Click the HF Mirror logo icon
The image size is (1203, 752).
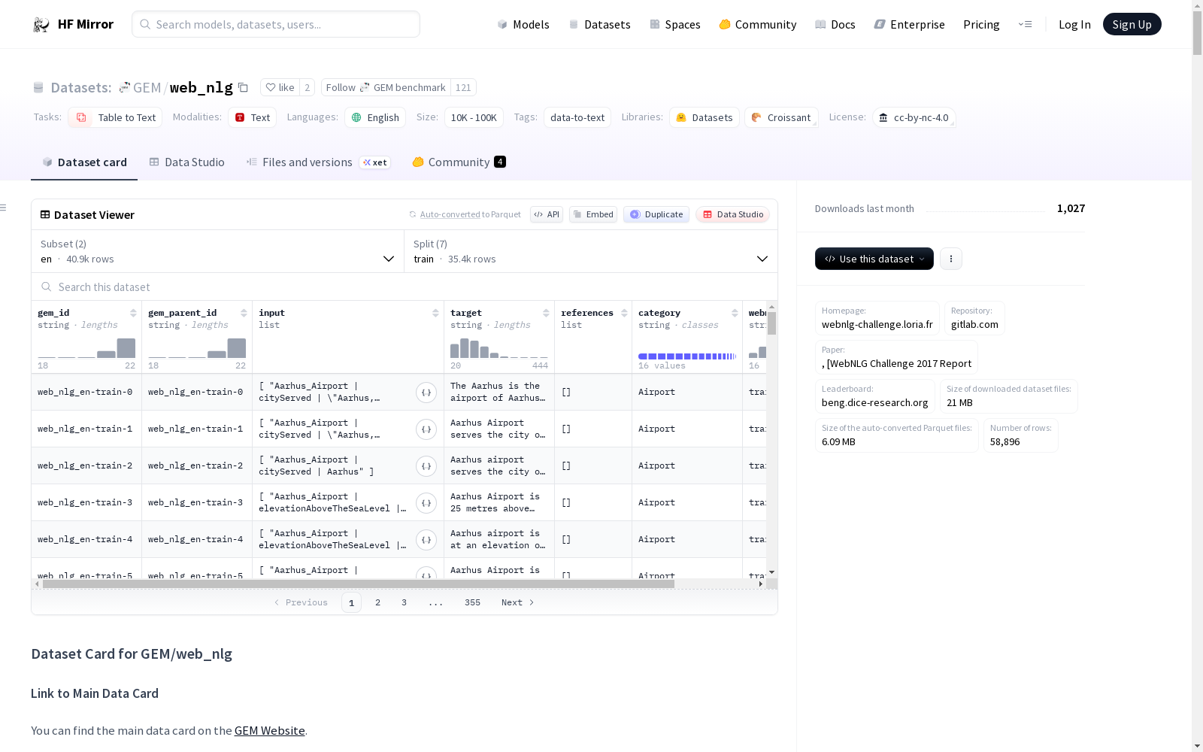click(41, 25)
